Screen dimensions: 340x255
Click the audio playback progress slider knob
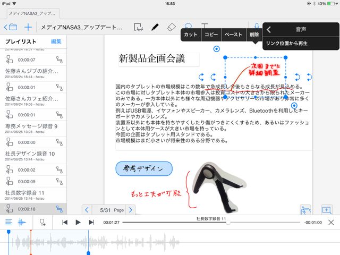pyautogui.click(x=228, y=223)
